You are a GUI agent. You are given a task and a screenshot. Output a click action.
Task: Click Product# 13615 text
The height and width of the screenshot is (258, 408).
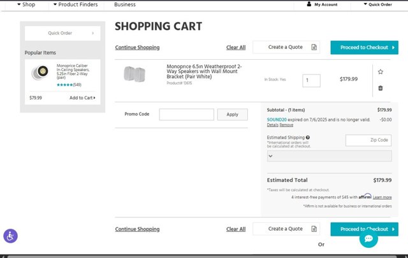click(179, 83)
